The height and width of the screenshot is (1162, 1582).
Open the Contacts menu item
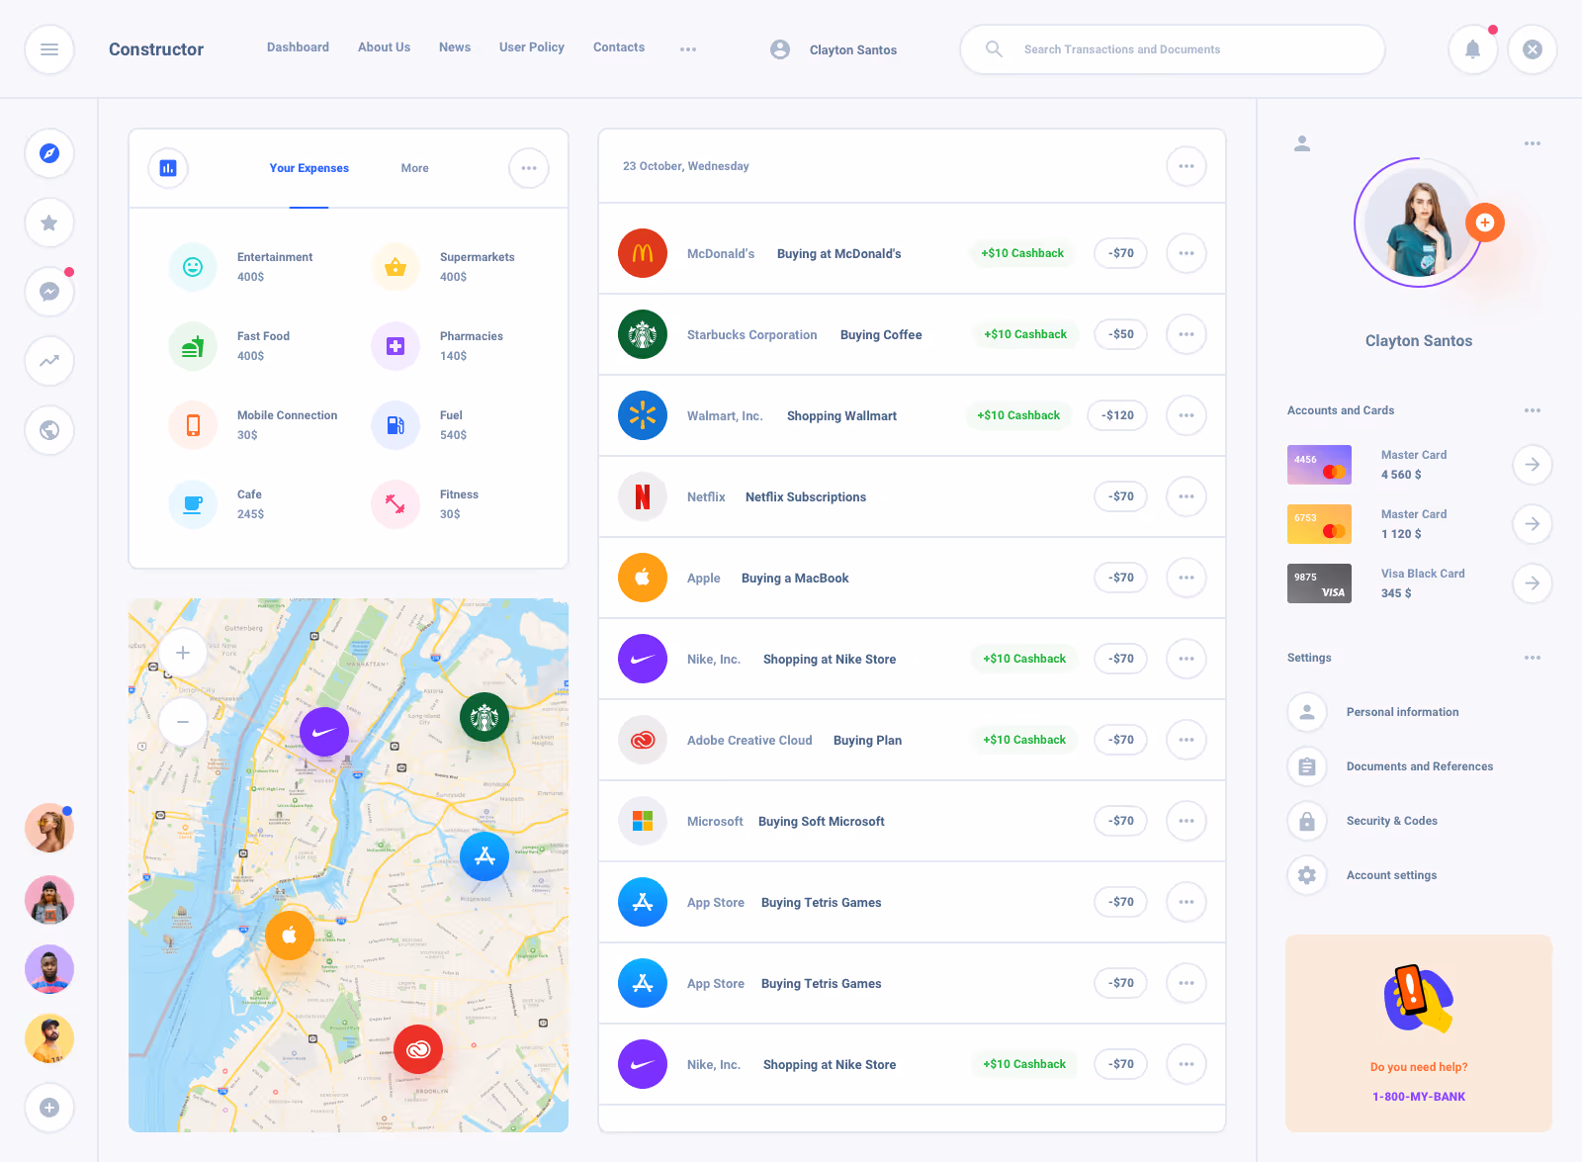click(619, 47)
